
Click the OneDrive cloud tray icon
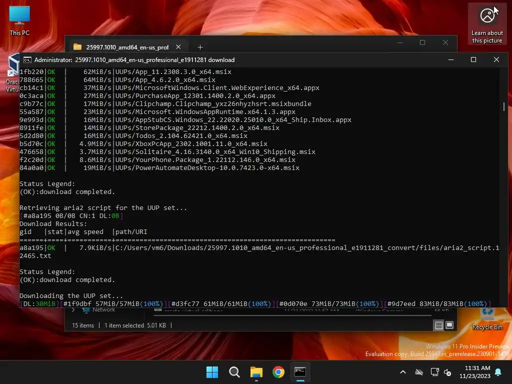pyautogui.click(x=419, y=372)
